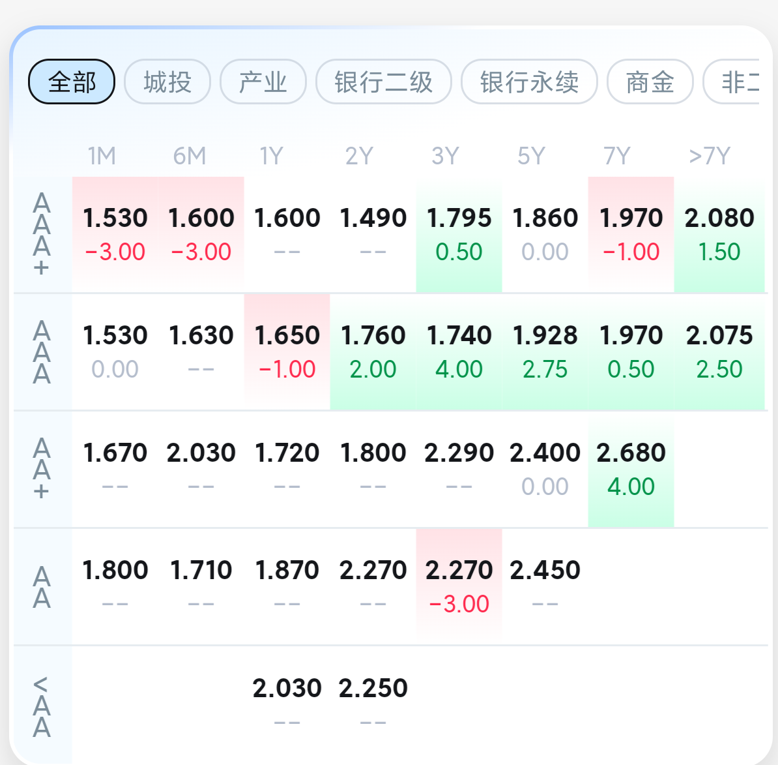
Task: Click AAA+ 3Y cell with 1.795
Action: 459,234
